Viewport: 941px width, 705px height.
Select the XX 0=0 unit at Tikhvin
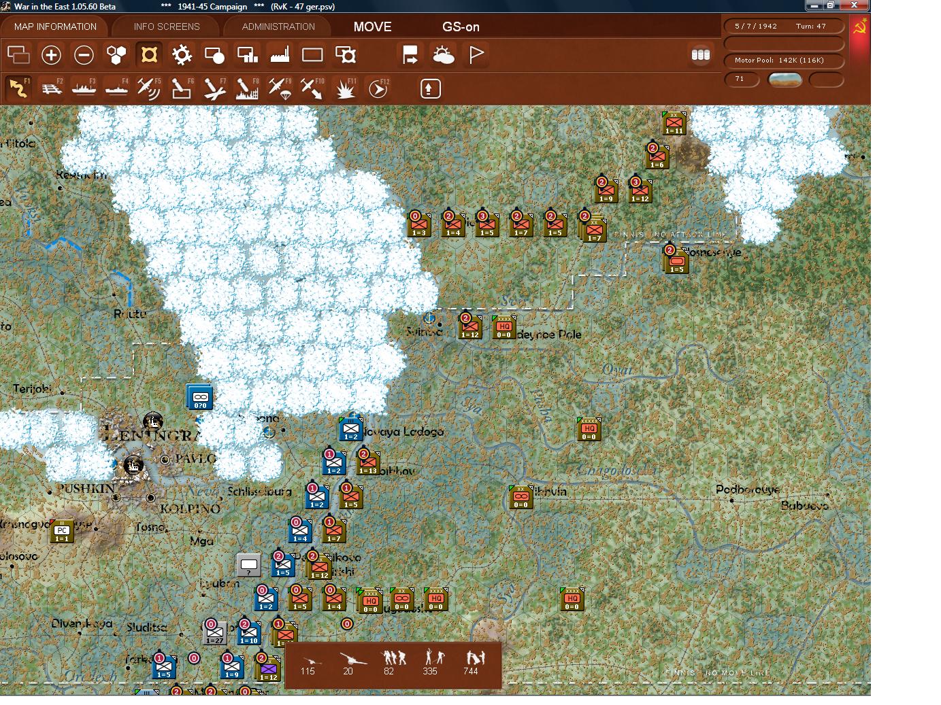coord(521,498)
